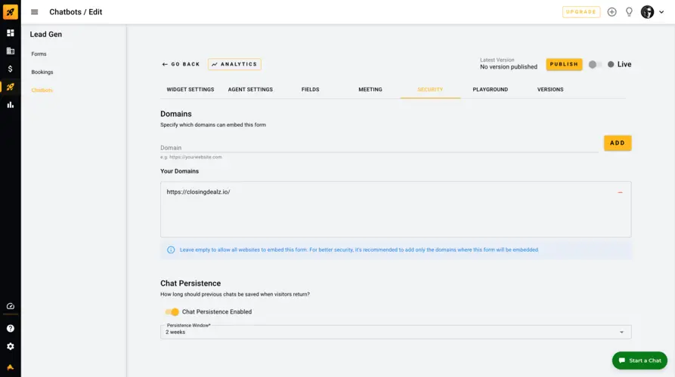Select the Security tab
675x377 pixels.
(x=430, y=89)
